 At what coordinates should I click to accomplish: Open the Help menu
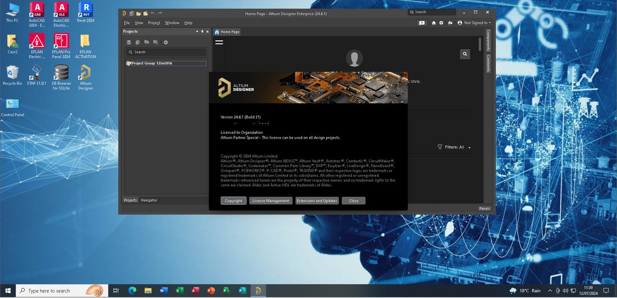[188, 23]
